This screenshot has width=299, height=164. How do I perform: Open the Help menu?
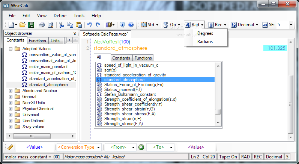coord(96,16)
